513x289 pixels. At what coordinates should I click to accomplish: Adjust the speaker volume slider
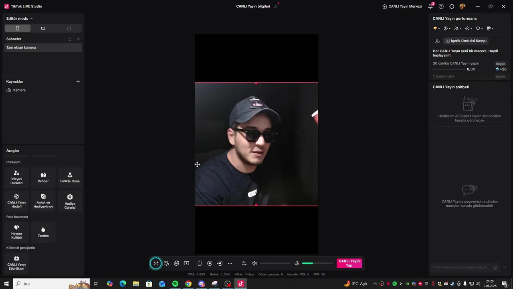tap(275, 263)
